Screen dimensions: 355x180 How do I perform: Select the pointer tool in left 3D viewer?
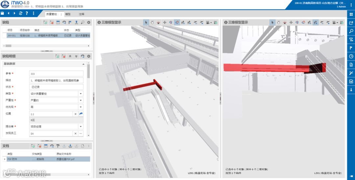pyautogui.click(x=146, y=22)
